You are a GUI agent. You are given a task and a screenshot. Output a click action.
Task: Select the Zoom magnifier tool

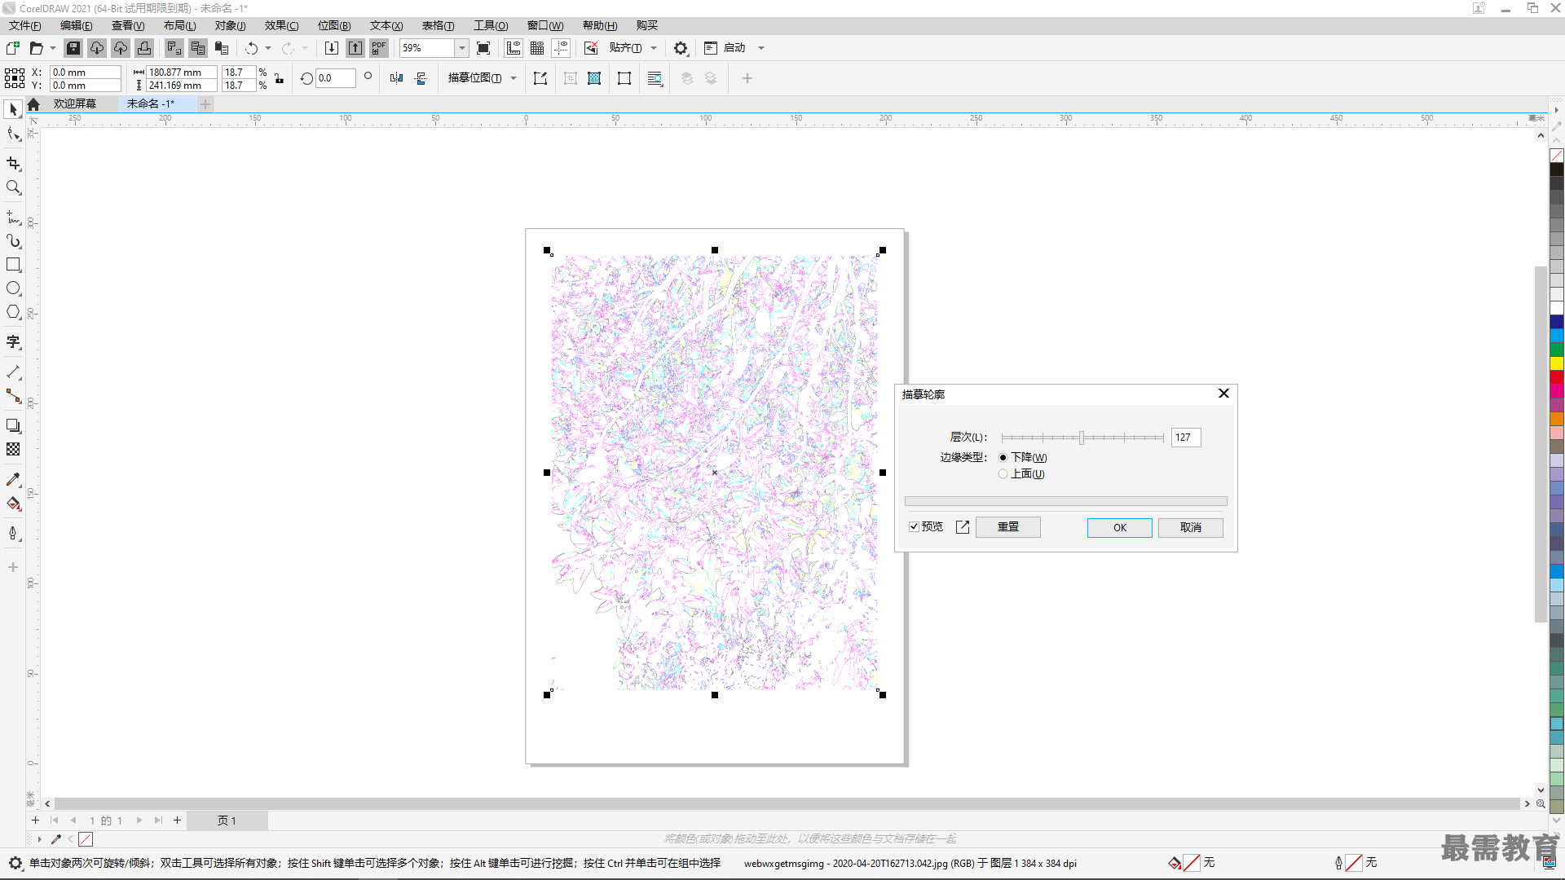point(13,187)
